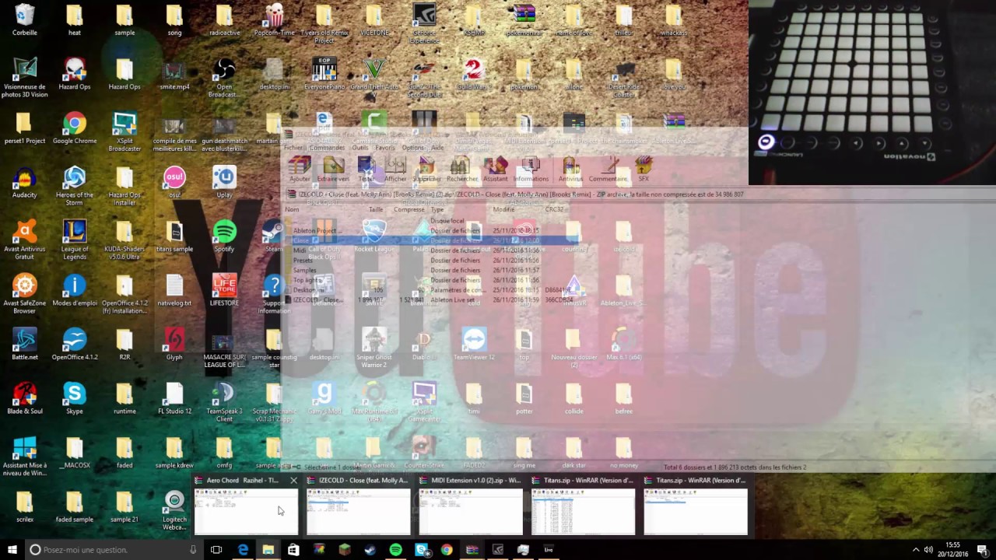Open Outils menu in WinRAR window
Image resolution: width=996 pixels, height=560 pixels.
click(360, 147)
